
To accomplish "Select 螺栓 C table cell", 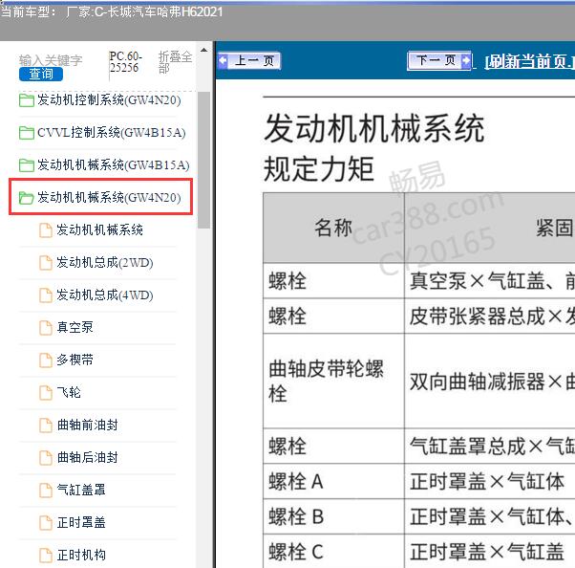I will [x=333, y=551].
